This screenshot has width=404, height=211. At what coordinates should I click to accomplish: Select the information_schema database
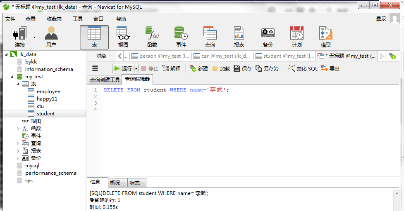[x=49, y=69]
